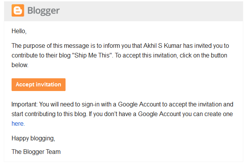Click the word 'Important:' in the notice
The height and width of the screenshot is (167, 251).
point(25,104)
